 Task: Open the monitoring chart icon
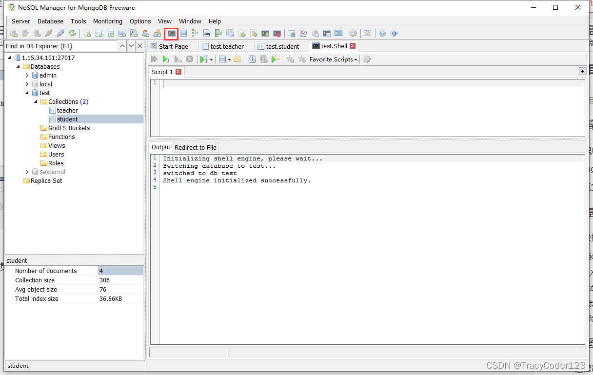[x=303, y=34]
